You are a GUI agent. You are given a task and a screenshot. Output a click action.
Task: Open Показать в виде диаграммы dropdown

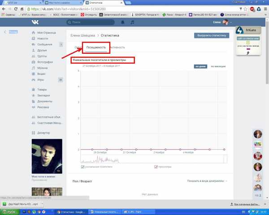tap(207, 181)
